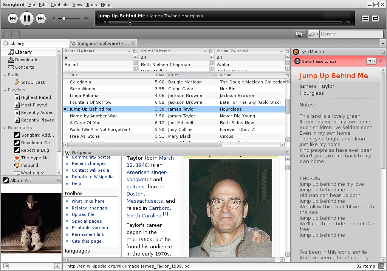The width and height of the screenshot is (387, 271).
Task: Open the View menu
Action: pos(77,5)
